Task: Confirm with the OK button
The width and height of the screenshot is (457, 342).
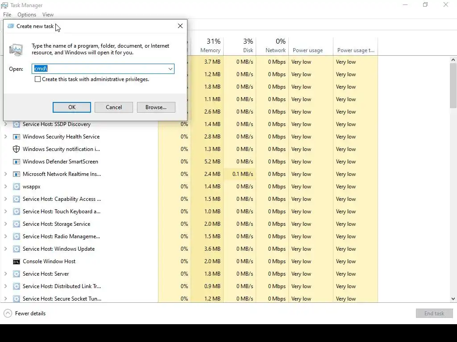Action: pyautogui.click(x=72, y=107)
